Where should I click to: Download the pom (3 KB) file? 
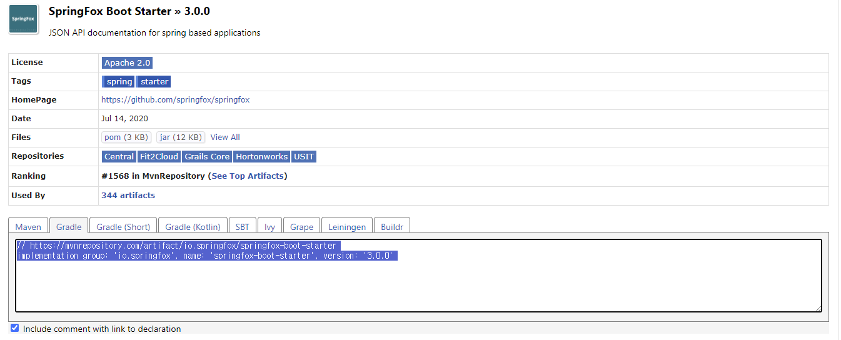127,137
